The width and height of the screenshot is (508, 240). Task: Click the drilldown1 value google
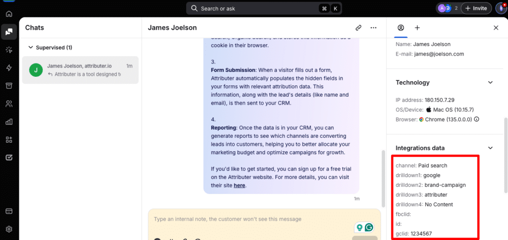(x=432, y=175)
